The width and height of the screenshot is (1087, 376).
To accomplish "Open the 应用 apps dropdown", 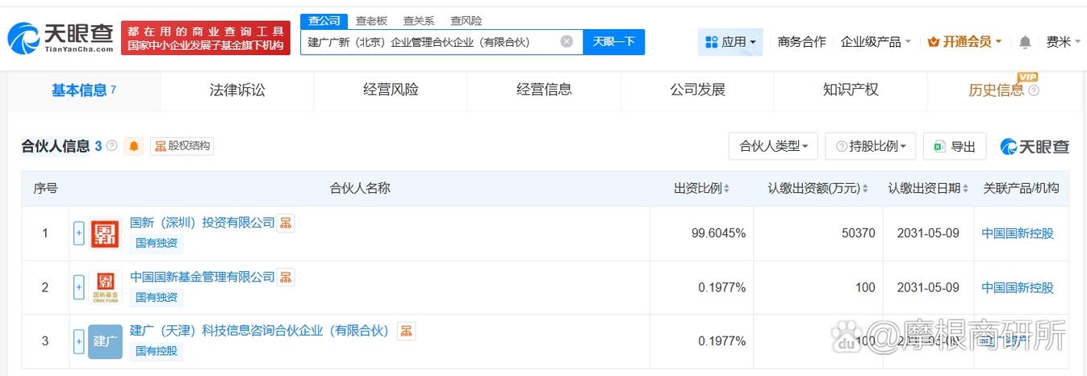I will (x=730, y=42).
